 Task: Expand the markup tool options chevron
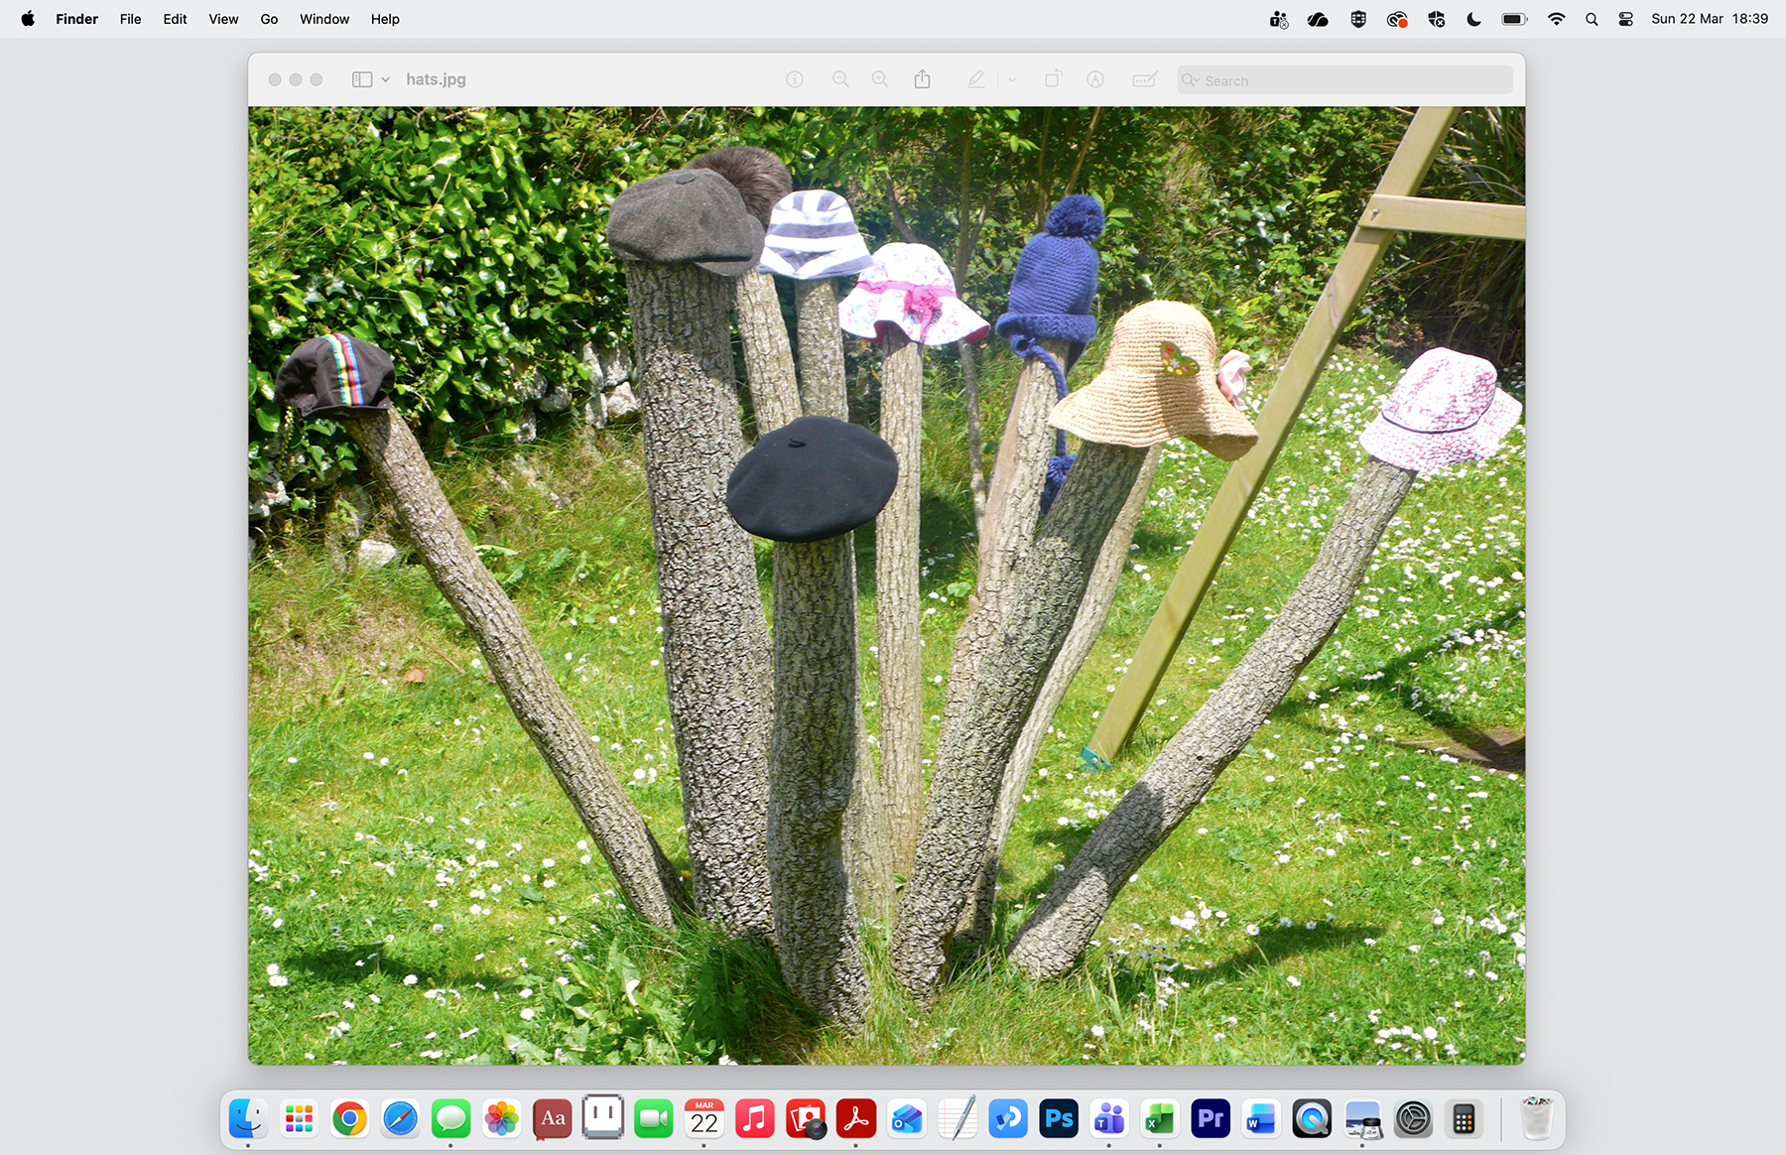point(1011,79)
